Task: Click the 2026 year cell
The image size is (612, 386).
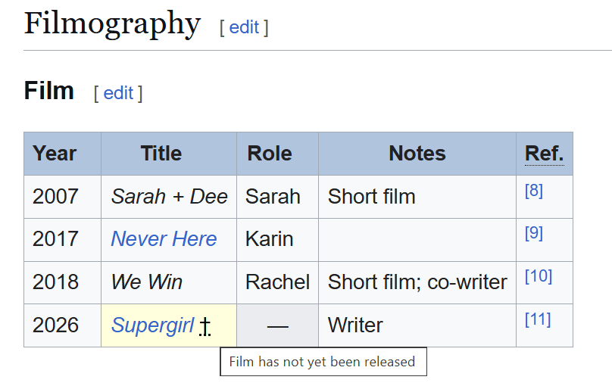Action: [55, 325]
